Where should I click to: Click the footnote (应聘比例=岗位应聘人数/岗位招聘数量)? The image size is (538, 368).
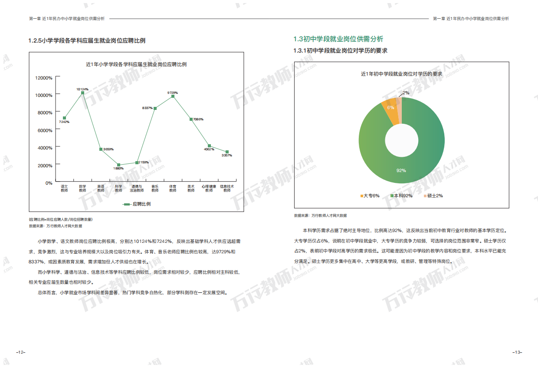click(60, 219)
